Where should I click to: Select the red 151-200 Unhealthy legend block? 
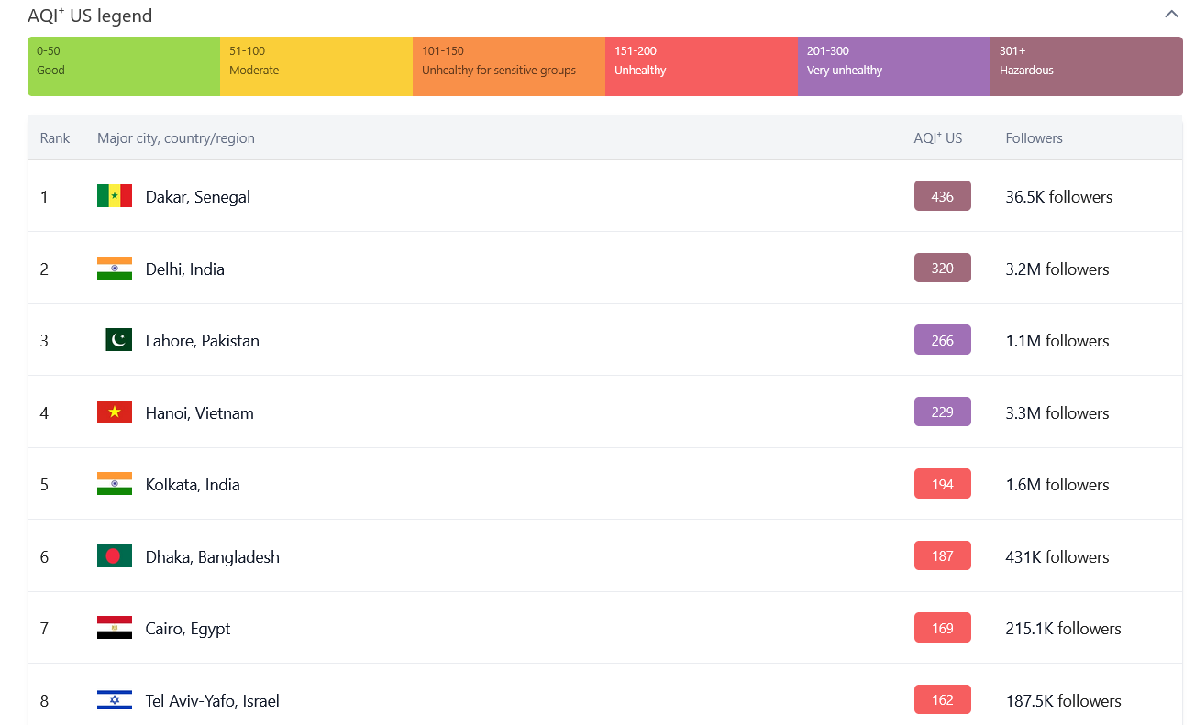pos(702,66)
